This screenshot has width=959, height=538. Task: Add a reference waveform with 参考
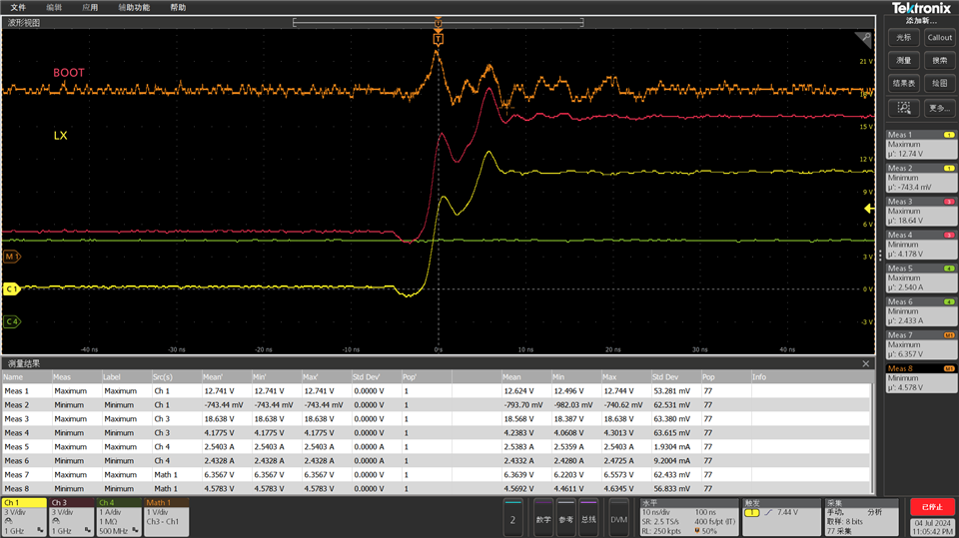coord(565,518)
